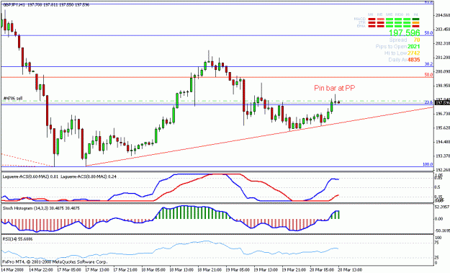Click the Laguerre-ACS indicator label
This screenshot has height=273, width=450.
pyautogui.click(x=60, y=176)
